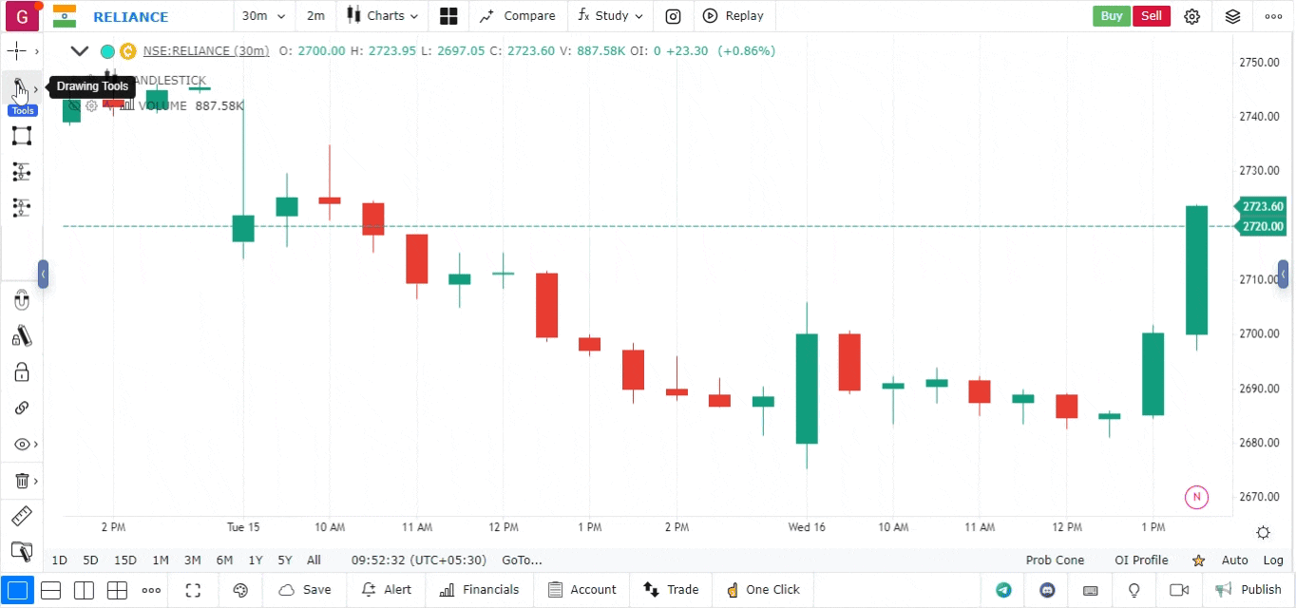Open the Account panel
The height and width of the screenshot is (608, 1296).
pos(581,590)
